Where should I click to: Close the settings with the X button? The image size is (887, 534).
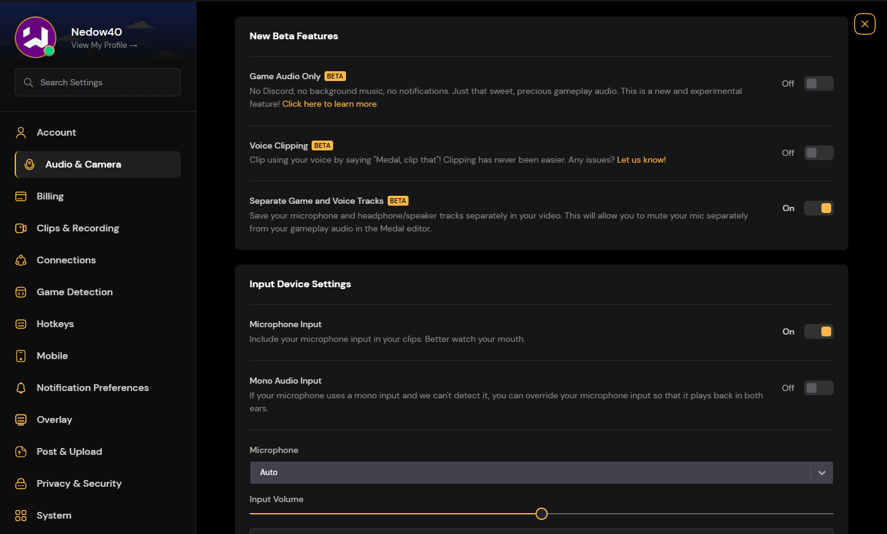865,24
